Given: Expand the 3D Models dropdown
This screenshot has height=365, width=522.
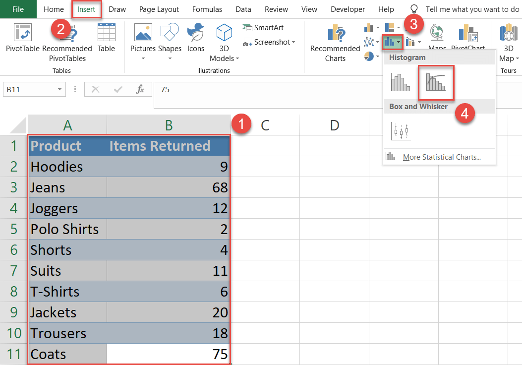Looking at the screenshot, I should click(237, 58).
